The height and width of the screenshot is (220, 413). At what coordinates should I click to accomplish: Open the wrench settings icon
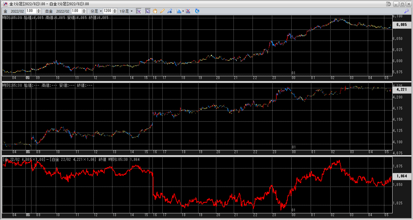pyautogui.click(x=406, y=11)
